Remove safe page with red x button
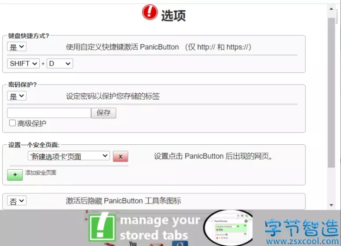The height and width of the screenshot is (246, 341). coord(121,157)
